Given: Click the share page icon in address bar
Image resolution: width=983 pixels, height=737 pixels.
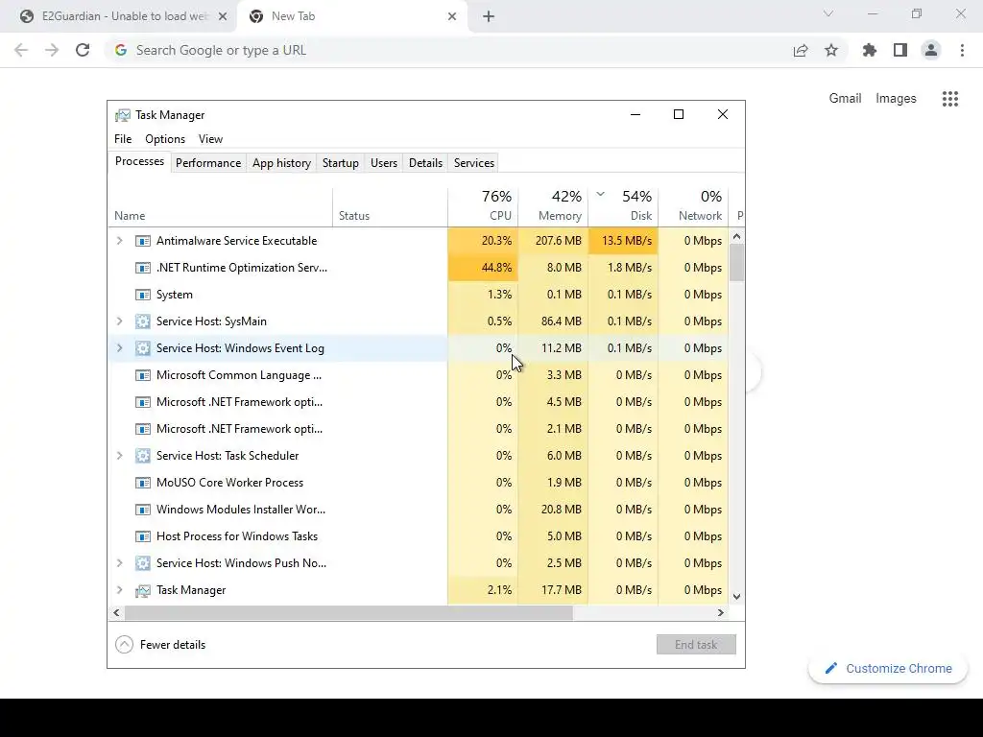Looking at the screenshot, I should pos(801,50).
